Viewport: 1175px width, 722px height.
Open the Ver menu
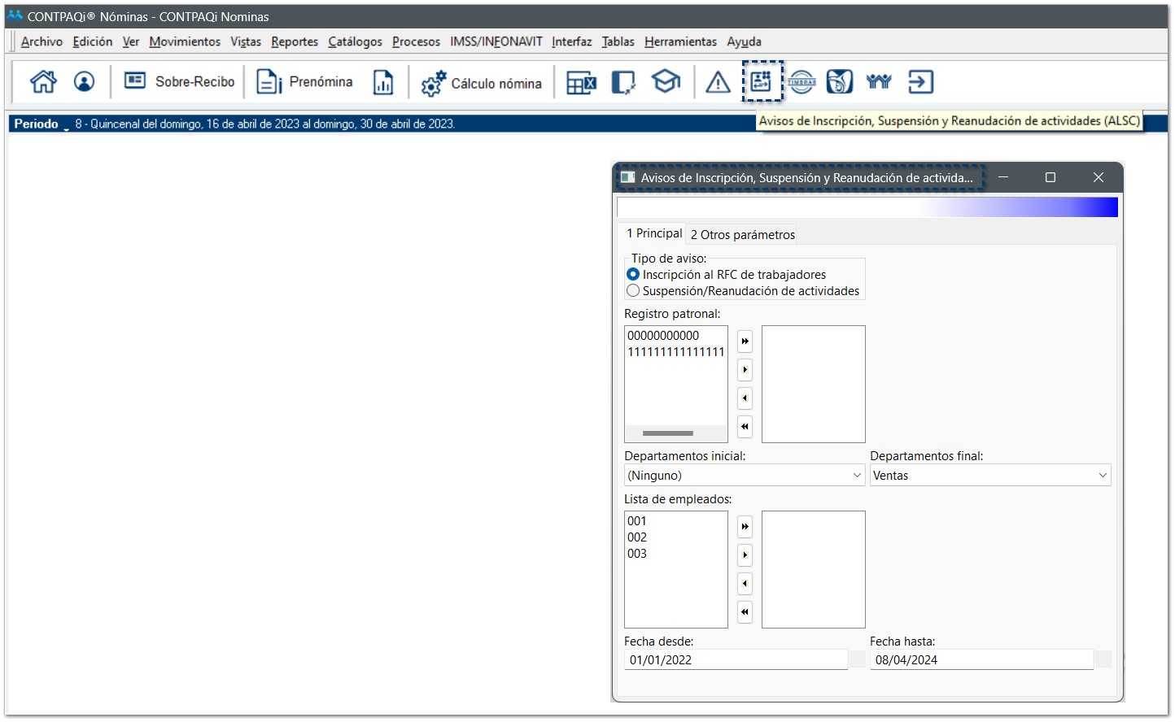point(131,41)
